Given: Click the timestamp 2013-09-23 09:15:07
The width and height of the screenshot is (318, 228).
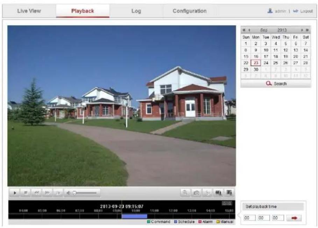Looking at the screenshot, I should click(x=122, y=206).
